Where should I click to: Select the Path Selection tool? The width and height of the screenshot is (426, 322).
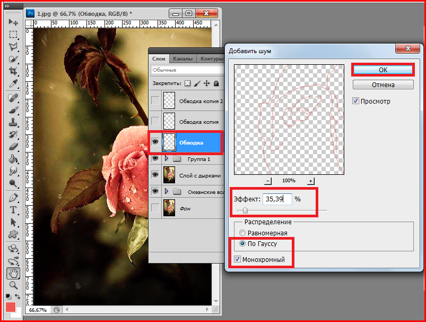(13, 223)
